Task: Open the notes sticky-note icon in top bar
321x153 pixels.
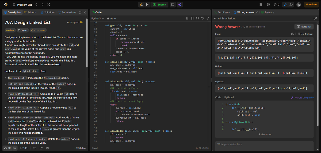Action: click(173, 5)
